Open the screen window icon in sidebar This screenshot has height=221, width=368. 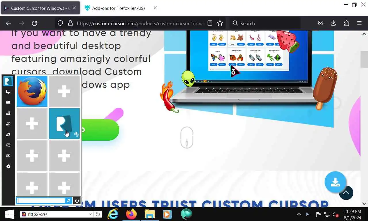tap(8, 156)
